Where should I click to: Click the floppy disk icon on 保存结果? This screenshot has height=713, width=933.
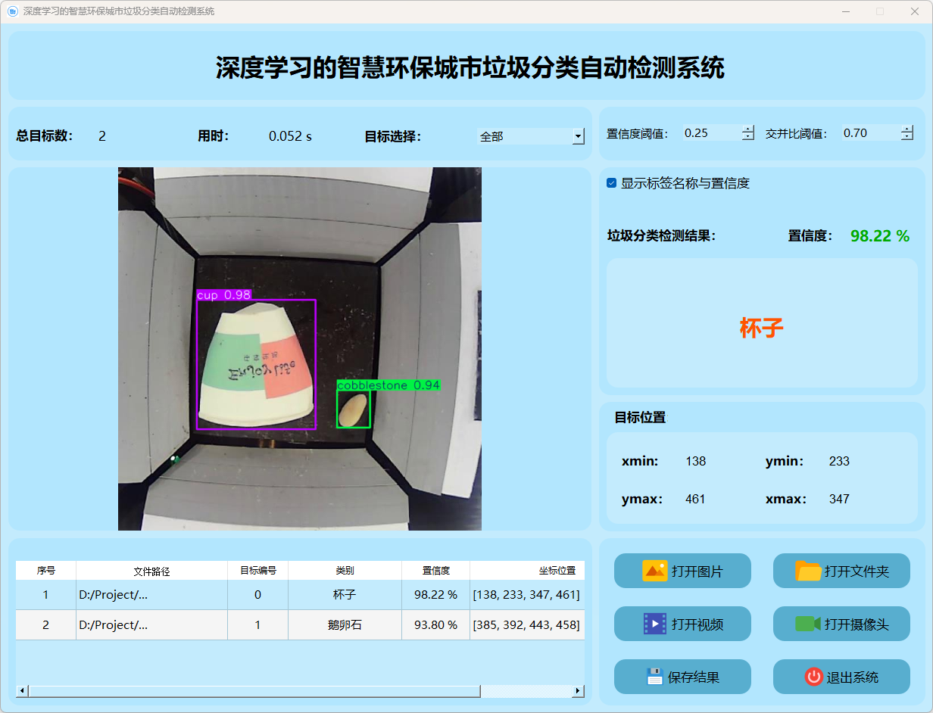pos(655,677)
